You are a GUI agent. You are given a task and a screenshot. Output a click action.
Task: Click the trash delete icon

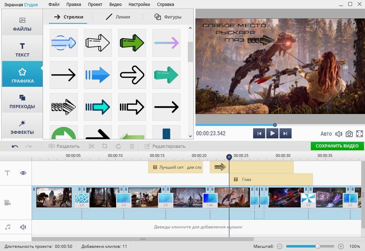point(132,146)
